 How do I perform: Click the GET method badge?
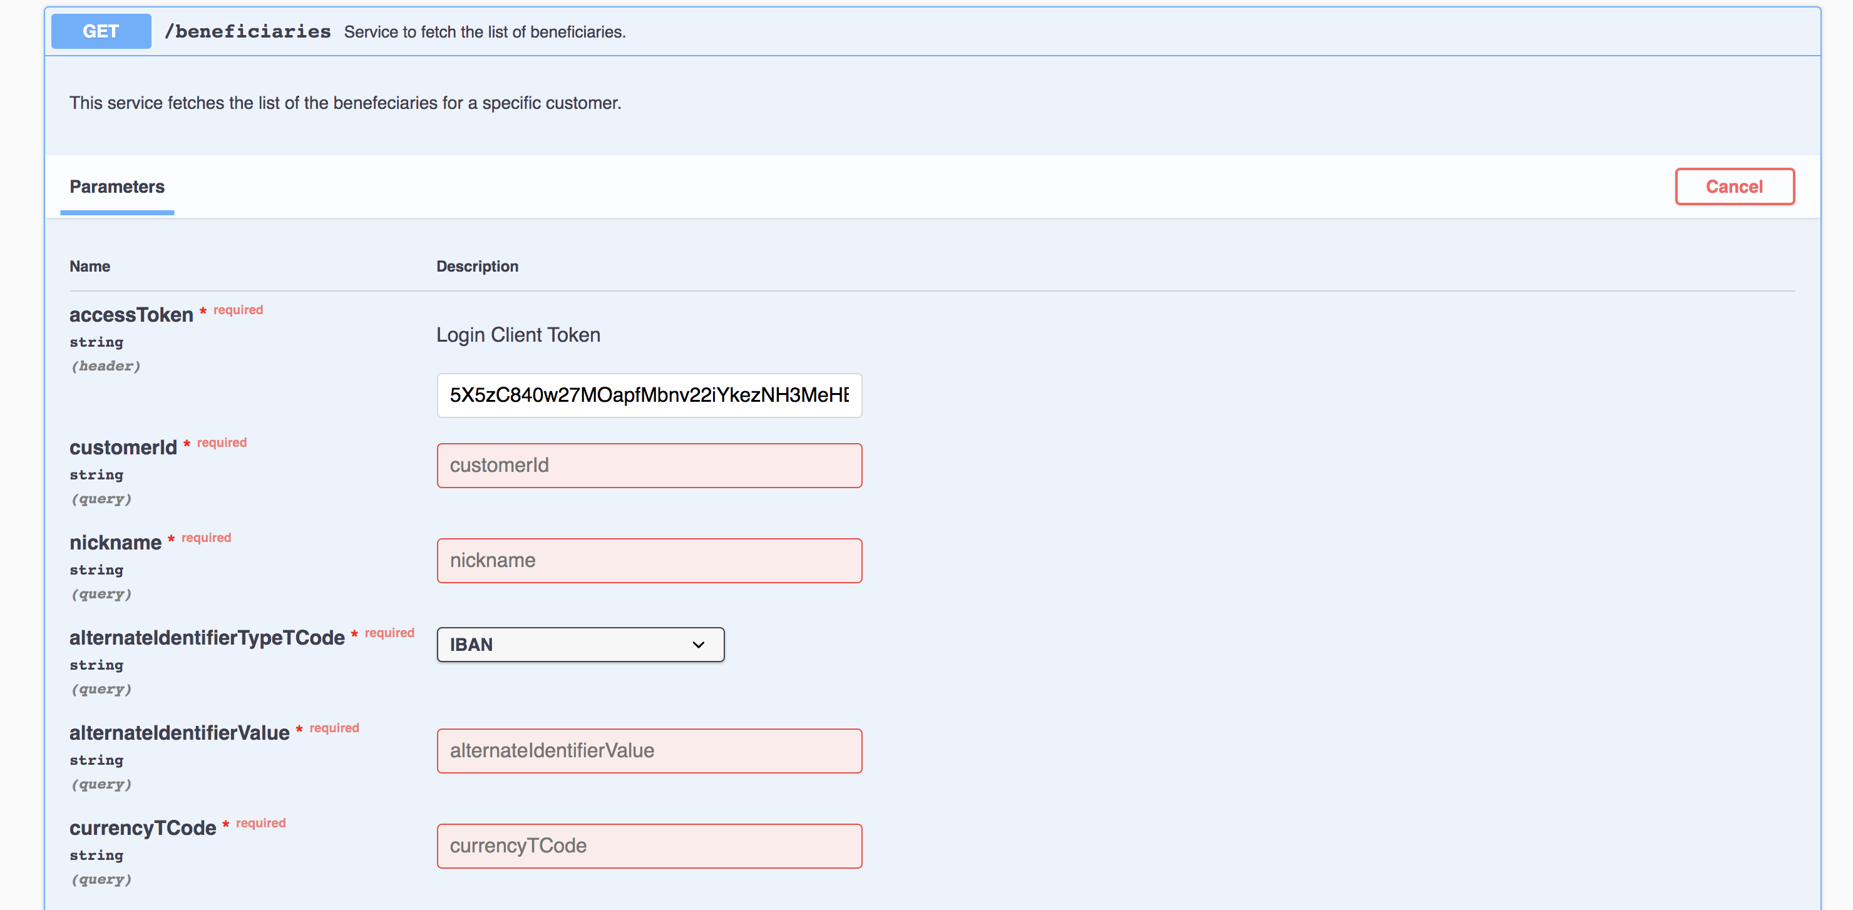[x=101, y=32]
